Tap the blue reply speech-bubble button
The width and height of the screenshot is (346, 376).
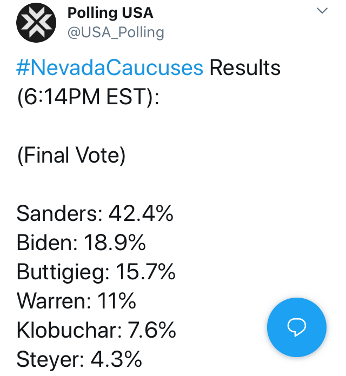pyautogui.click(x=297, y=327)
